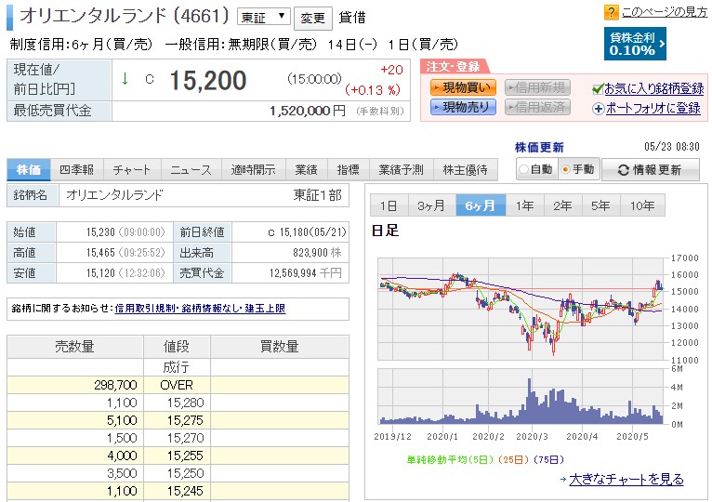The width and height of the screenshot is (712, 502).
Task: Switch to the 業績予測 tab
Action: tap(402, 170)
